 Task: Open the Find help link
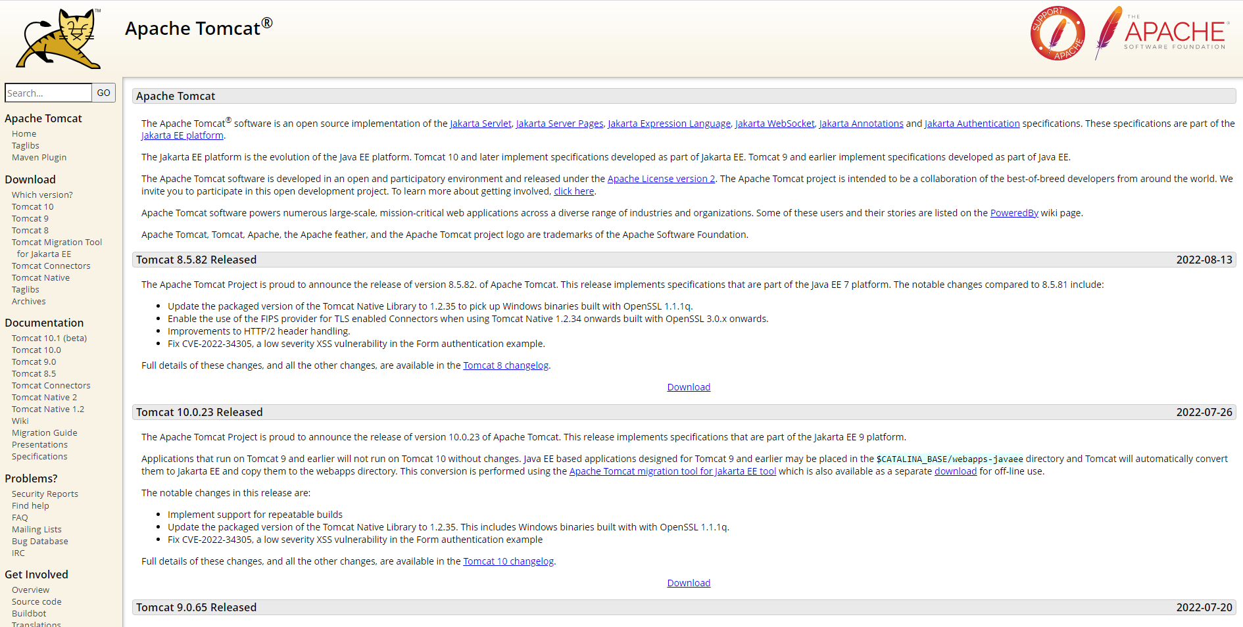[x=30, y=505]
